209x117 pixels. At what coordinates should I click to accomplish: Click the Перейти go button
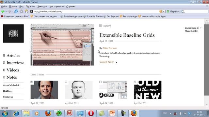173,12
